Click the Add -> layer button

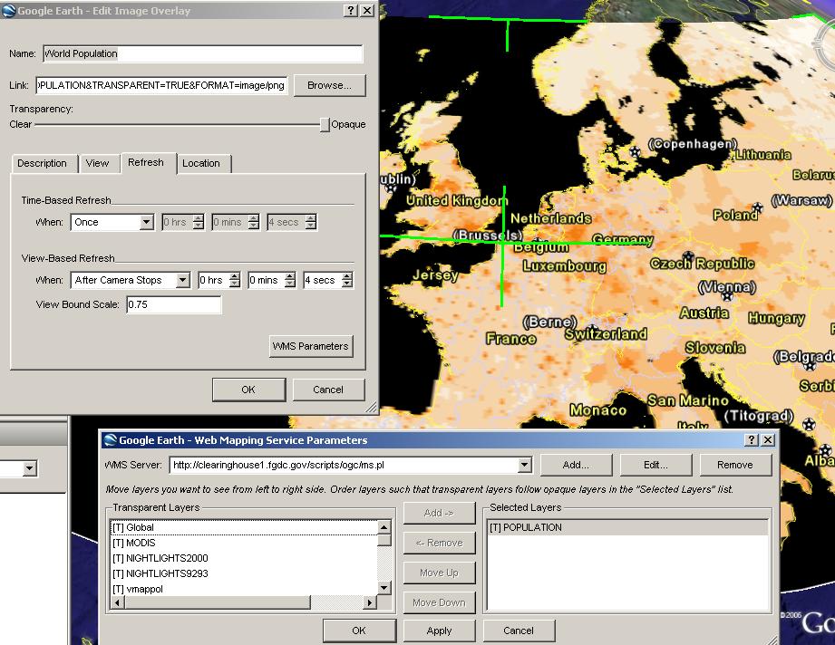coord(440,513)
